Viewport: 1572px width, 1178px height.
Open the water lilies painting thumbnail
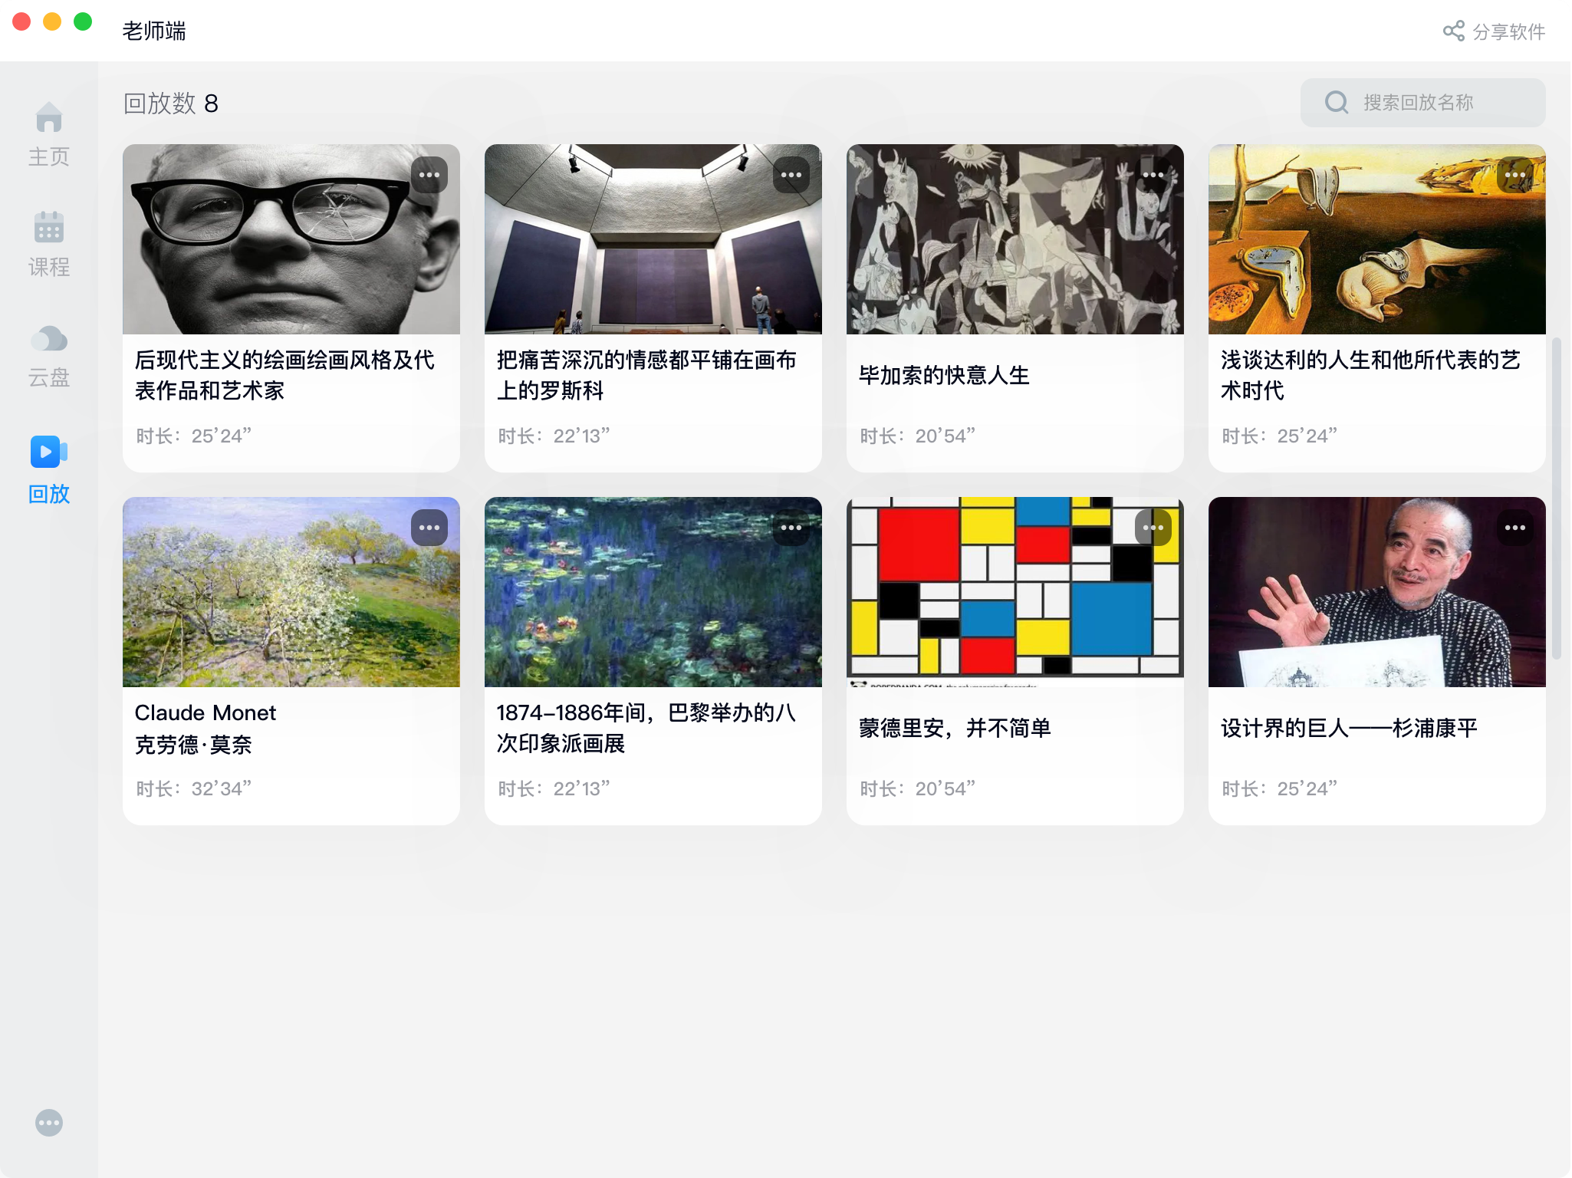coord(653,592)
